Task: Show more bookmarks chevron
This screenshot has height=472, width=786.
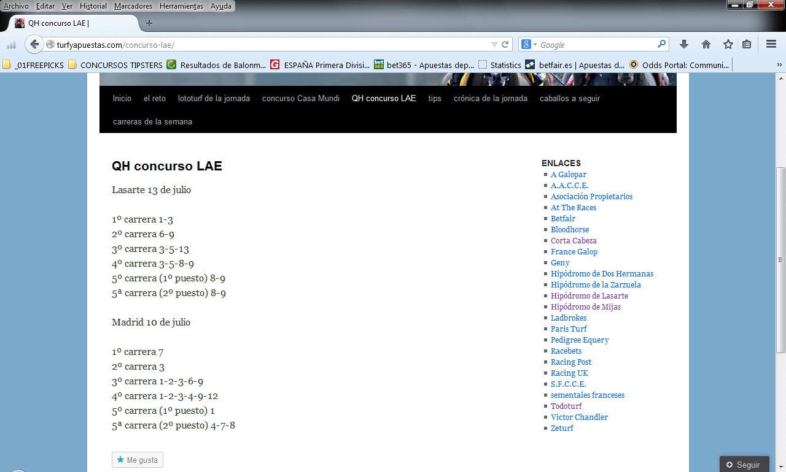Action: pos(779,65)
